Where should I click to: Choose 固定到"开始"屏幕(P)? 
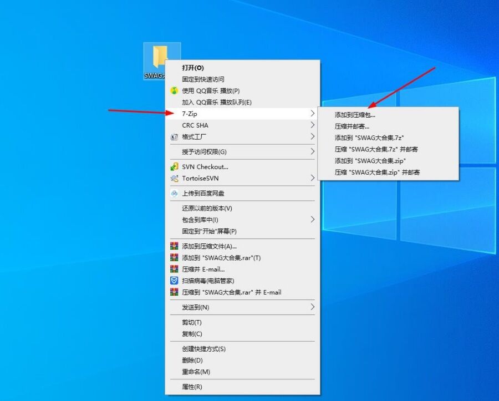coord(242,231)
